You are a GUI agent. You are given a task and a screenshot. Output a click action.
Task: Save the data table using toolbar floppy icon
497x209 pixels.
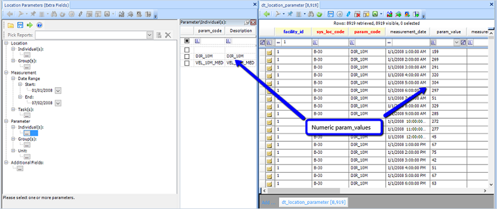pos(331,14)
